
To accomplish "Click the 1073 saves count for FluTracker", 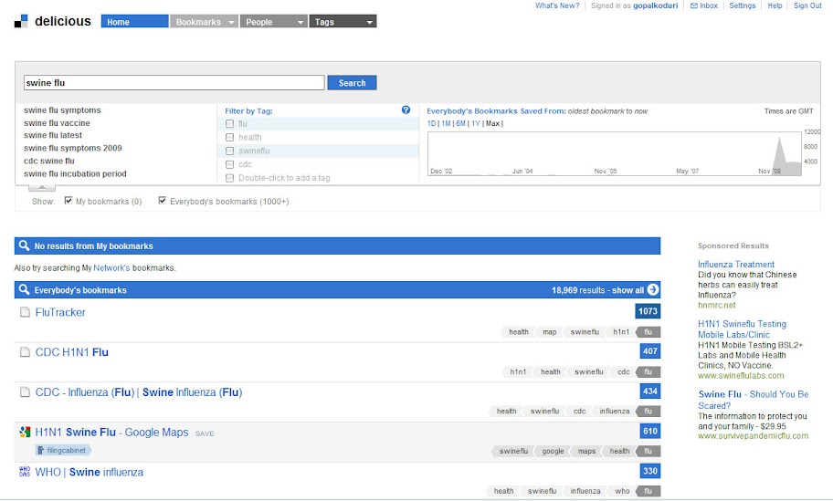I will (648, 311).
